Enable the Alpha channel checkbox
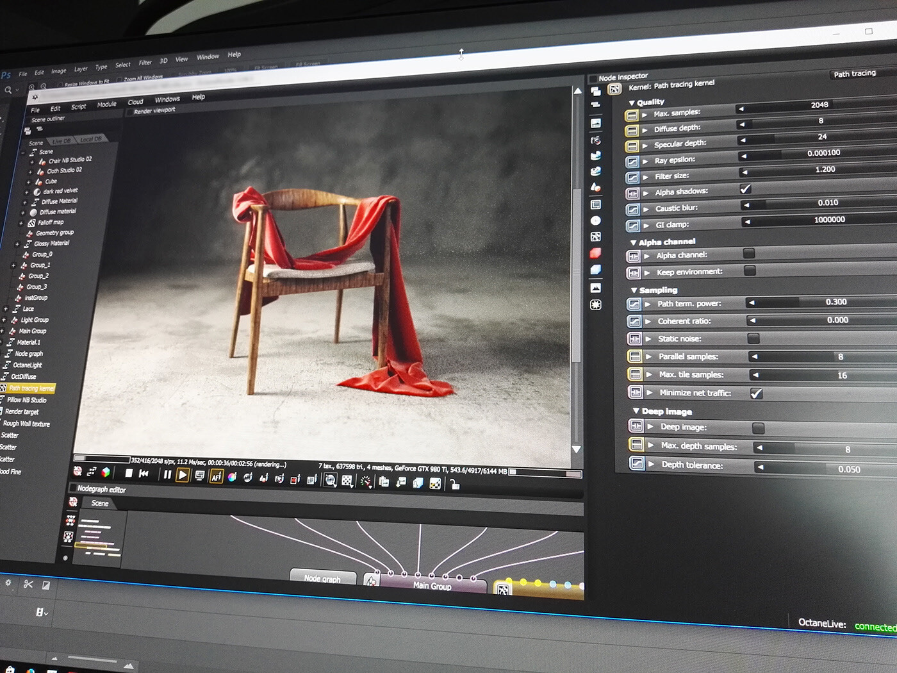The width and height of the screenshot is (897, 673). pyautogui.click(x=748, y=254)
